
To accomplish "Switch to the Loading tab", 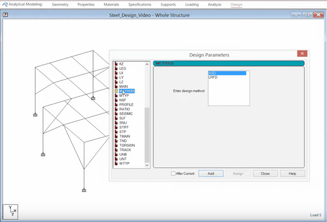I will coord(192,4).
